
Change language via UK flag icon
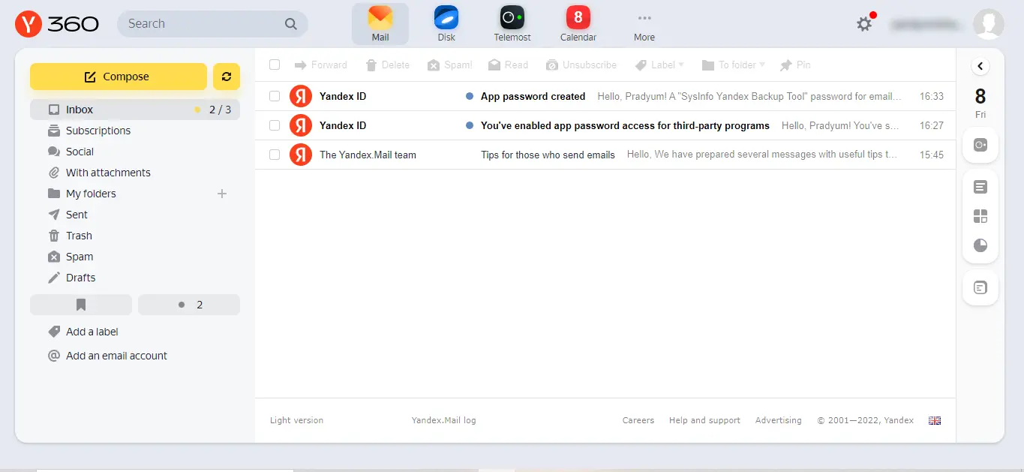coord(935,420)
